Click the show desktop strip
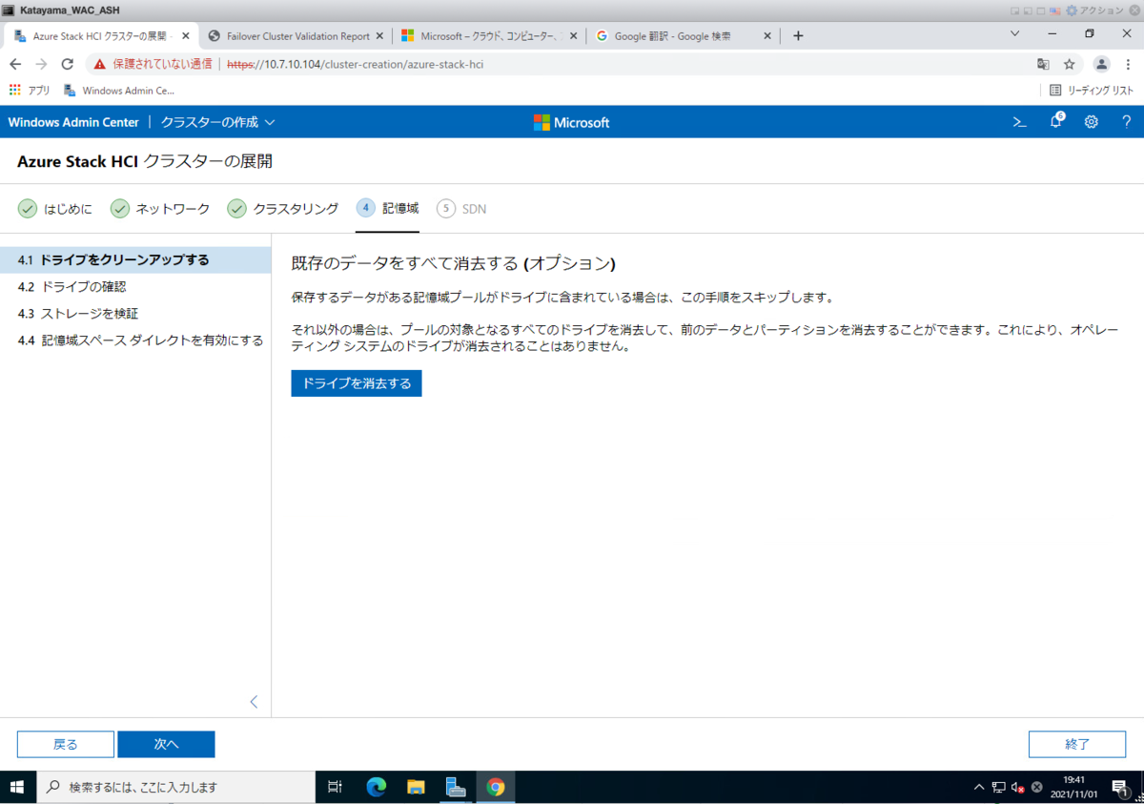The width and height of the screenshot is (1144, 804). coord(1141,787)
